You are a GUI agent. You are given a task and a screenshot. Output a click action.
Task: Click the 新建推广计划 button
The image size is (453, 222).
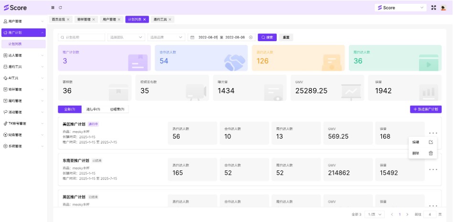pos(425,109)
